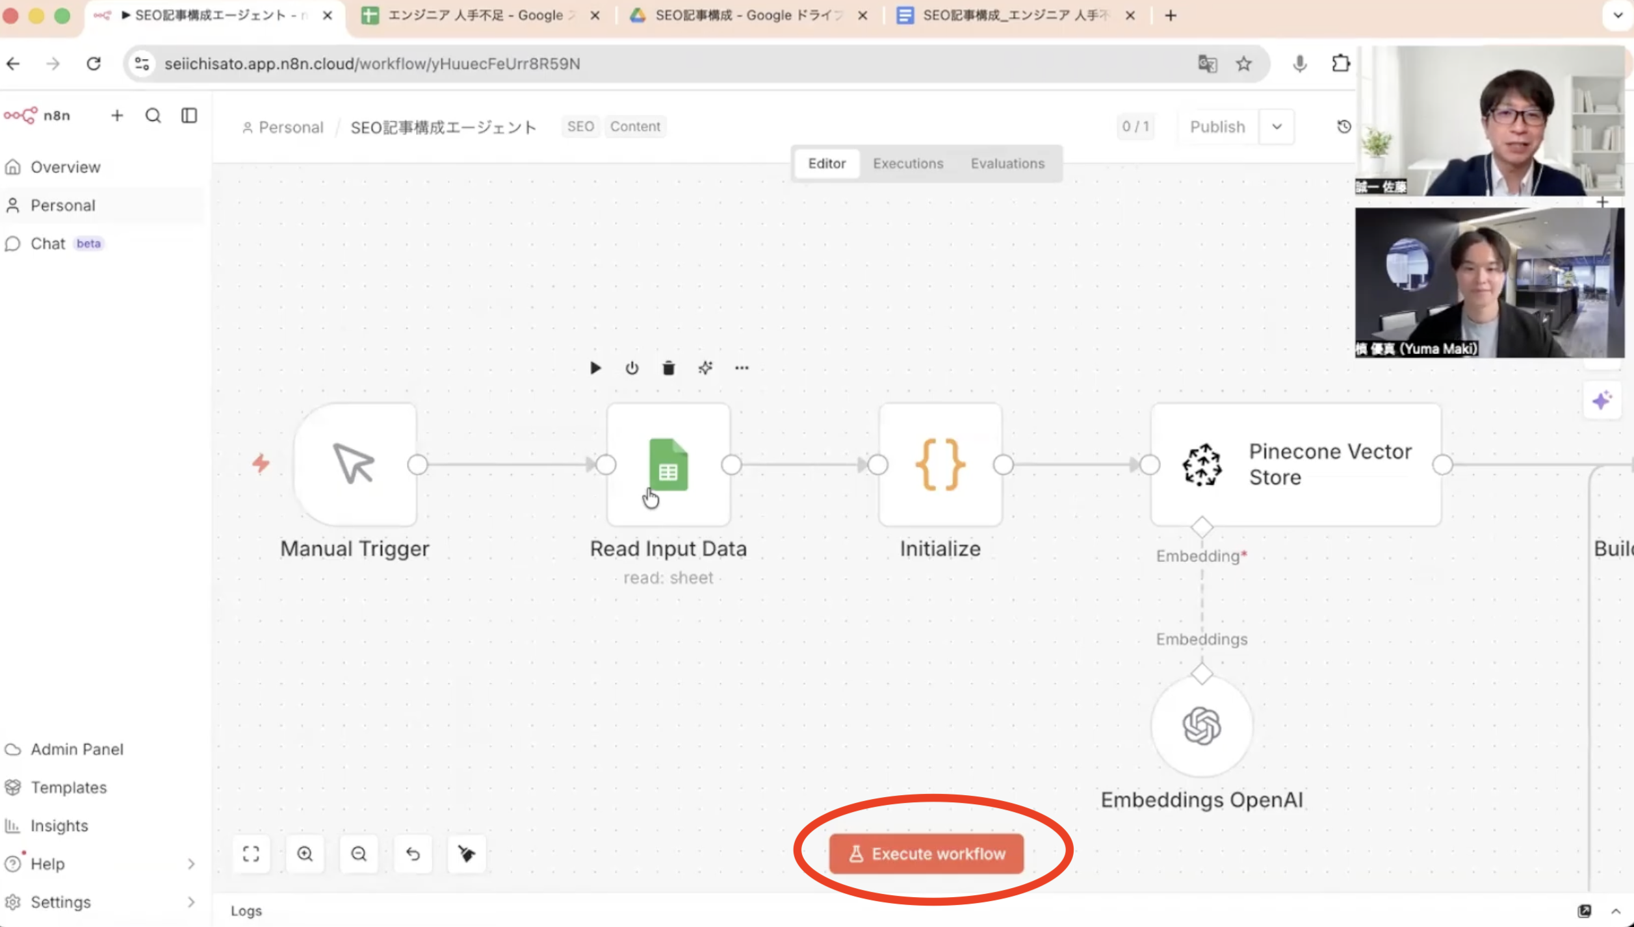Image resolution: width=1634 pixels, height=927 pixels.
Task: Open Admin Panel
Action: click(103, 749)
